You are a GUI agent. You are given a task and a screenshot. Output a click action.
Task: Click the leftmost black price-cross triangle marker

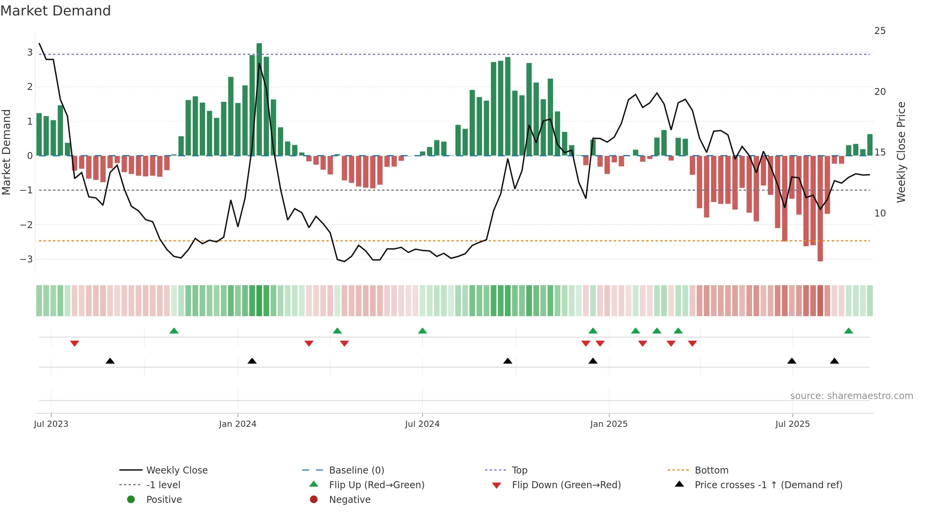click(x=110, y=361)
